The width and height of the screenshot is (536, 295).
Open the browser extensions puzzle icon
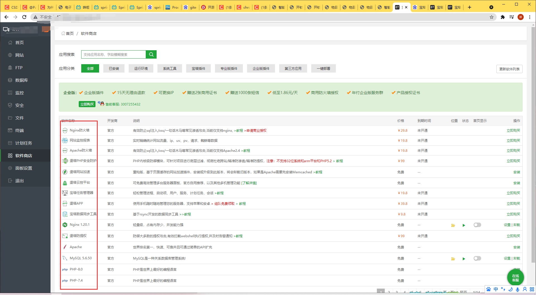tap(502, 17)
